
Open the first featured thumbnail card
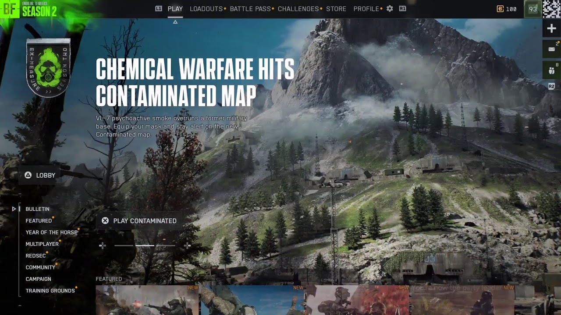pyautogui.click(x=147, y=300)
